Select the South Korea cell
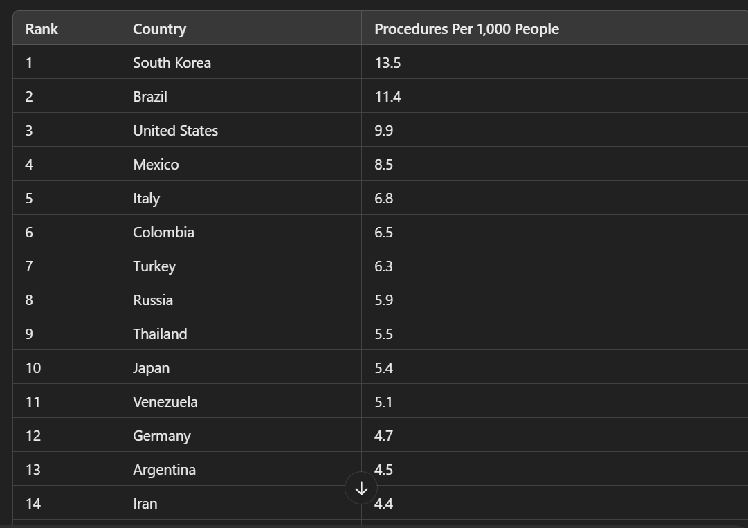The width and height of the screenshot is (748, 528). [x=240, y=62]
